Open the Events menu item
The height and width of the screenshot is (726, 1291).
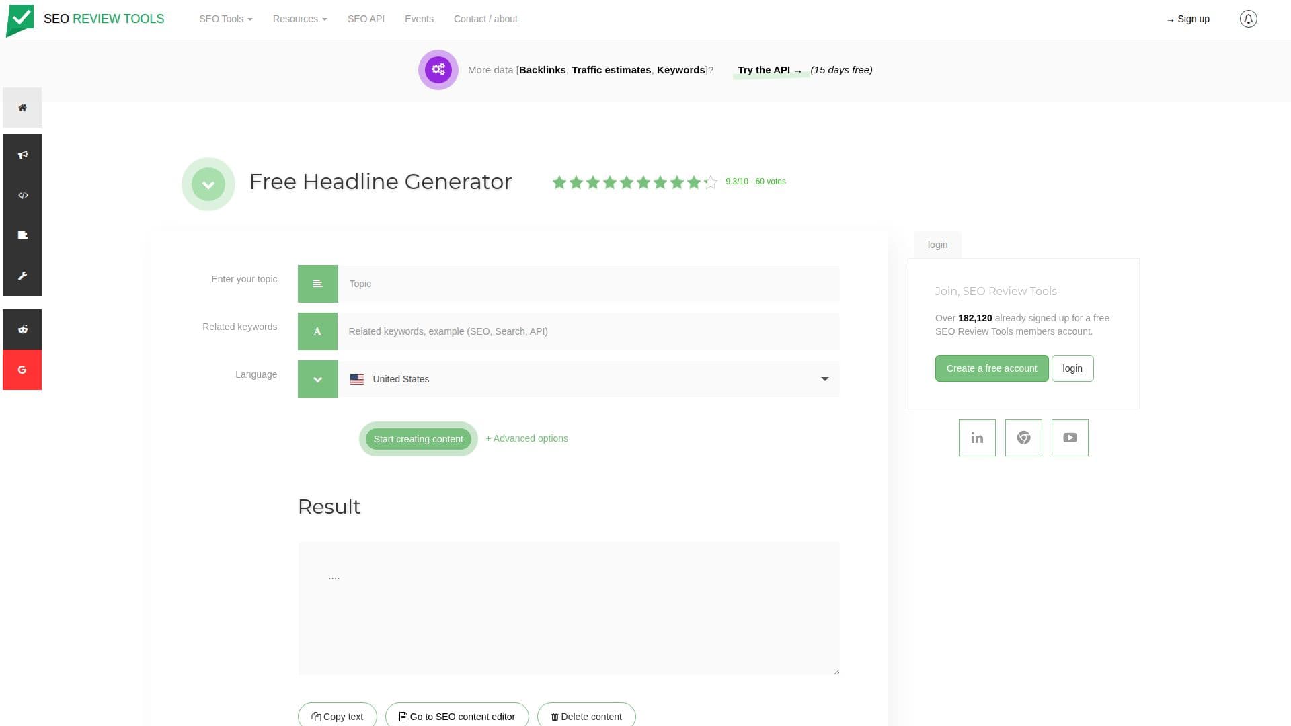419,19
